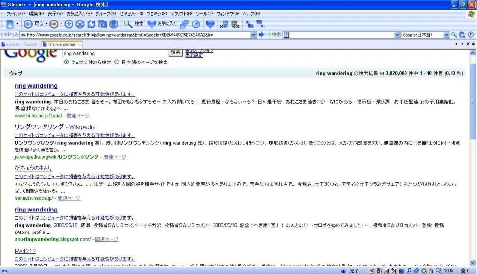Click the cascade windows toolbar icon
The image size is (477, 274).
point(260,24)
